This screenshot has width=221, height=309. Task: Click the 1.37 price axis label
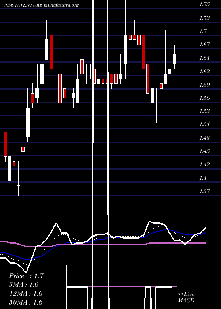click(204, 191)
